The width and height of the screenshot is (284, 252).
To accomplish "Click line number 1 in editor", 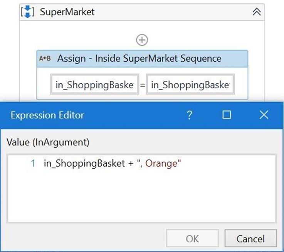I will (x=33, y=163).
